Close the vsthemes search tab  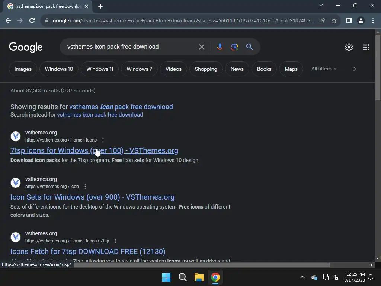coord(86,6)
